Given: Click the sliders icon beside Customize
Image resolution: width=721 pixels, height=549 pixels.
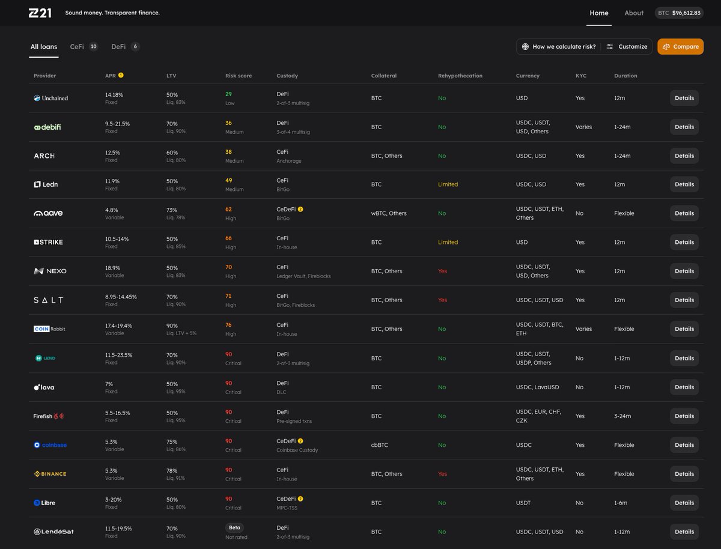Looking at the screenshot, I should 610,46.
